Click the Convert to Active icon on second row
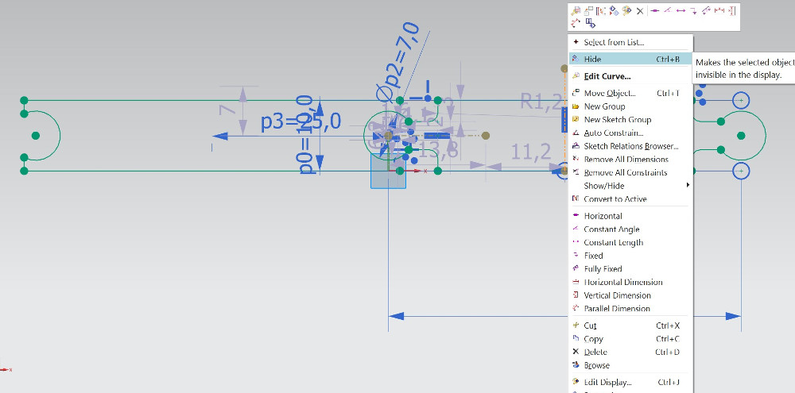 pos(590,23)
